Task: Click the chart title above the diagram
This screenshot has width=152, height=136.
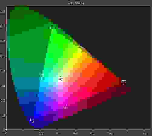Action: tap(76, 3)
